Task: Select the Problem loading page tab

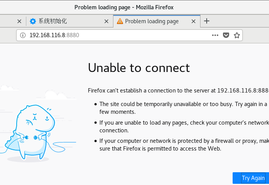Action: [x=152, y=21]
